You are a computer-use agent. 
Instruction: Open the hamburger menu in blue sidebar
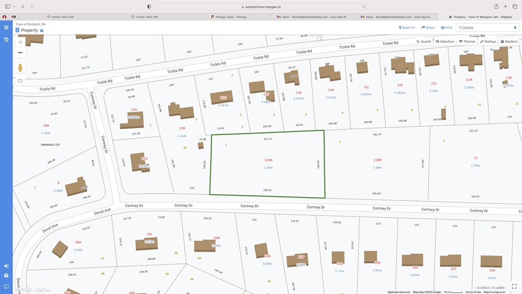6,28
